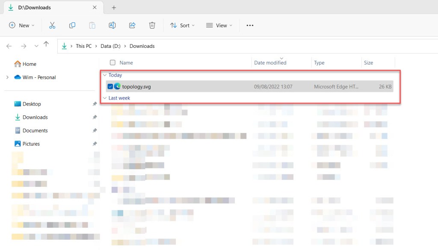Open the Sort dropdown menu
This screenshot has width=438, height=250.
click(x=182, y=25)
